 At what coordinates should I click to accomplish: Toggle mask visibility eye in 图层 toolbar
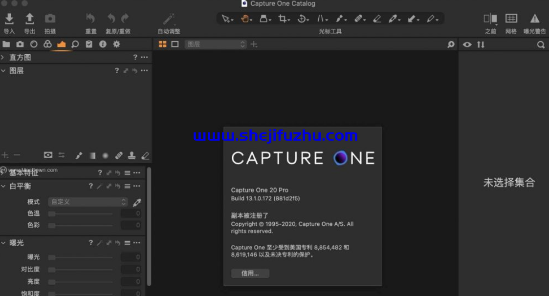[x=48, y=155]
